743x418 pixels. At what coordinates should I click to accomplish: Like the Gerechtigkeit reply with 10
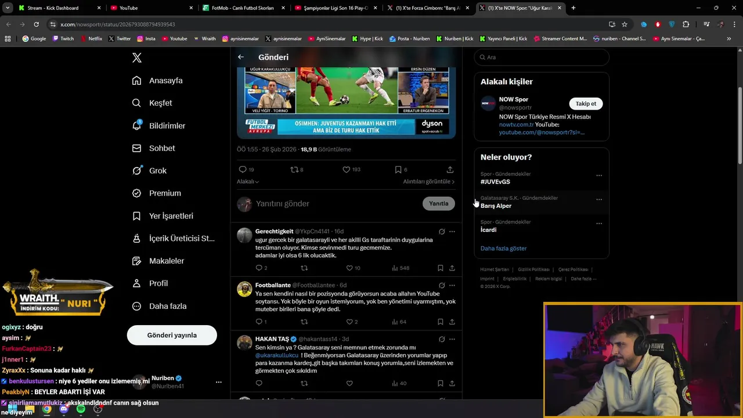pos(349,268)
